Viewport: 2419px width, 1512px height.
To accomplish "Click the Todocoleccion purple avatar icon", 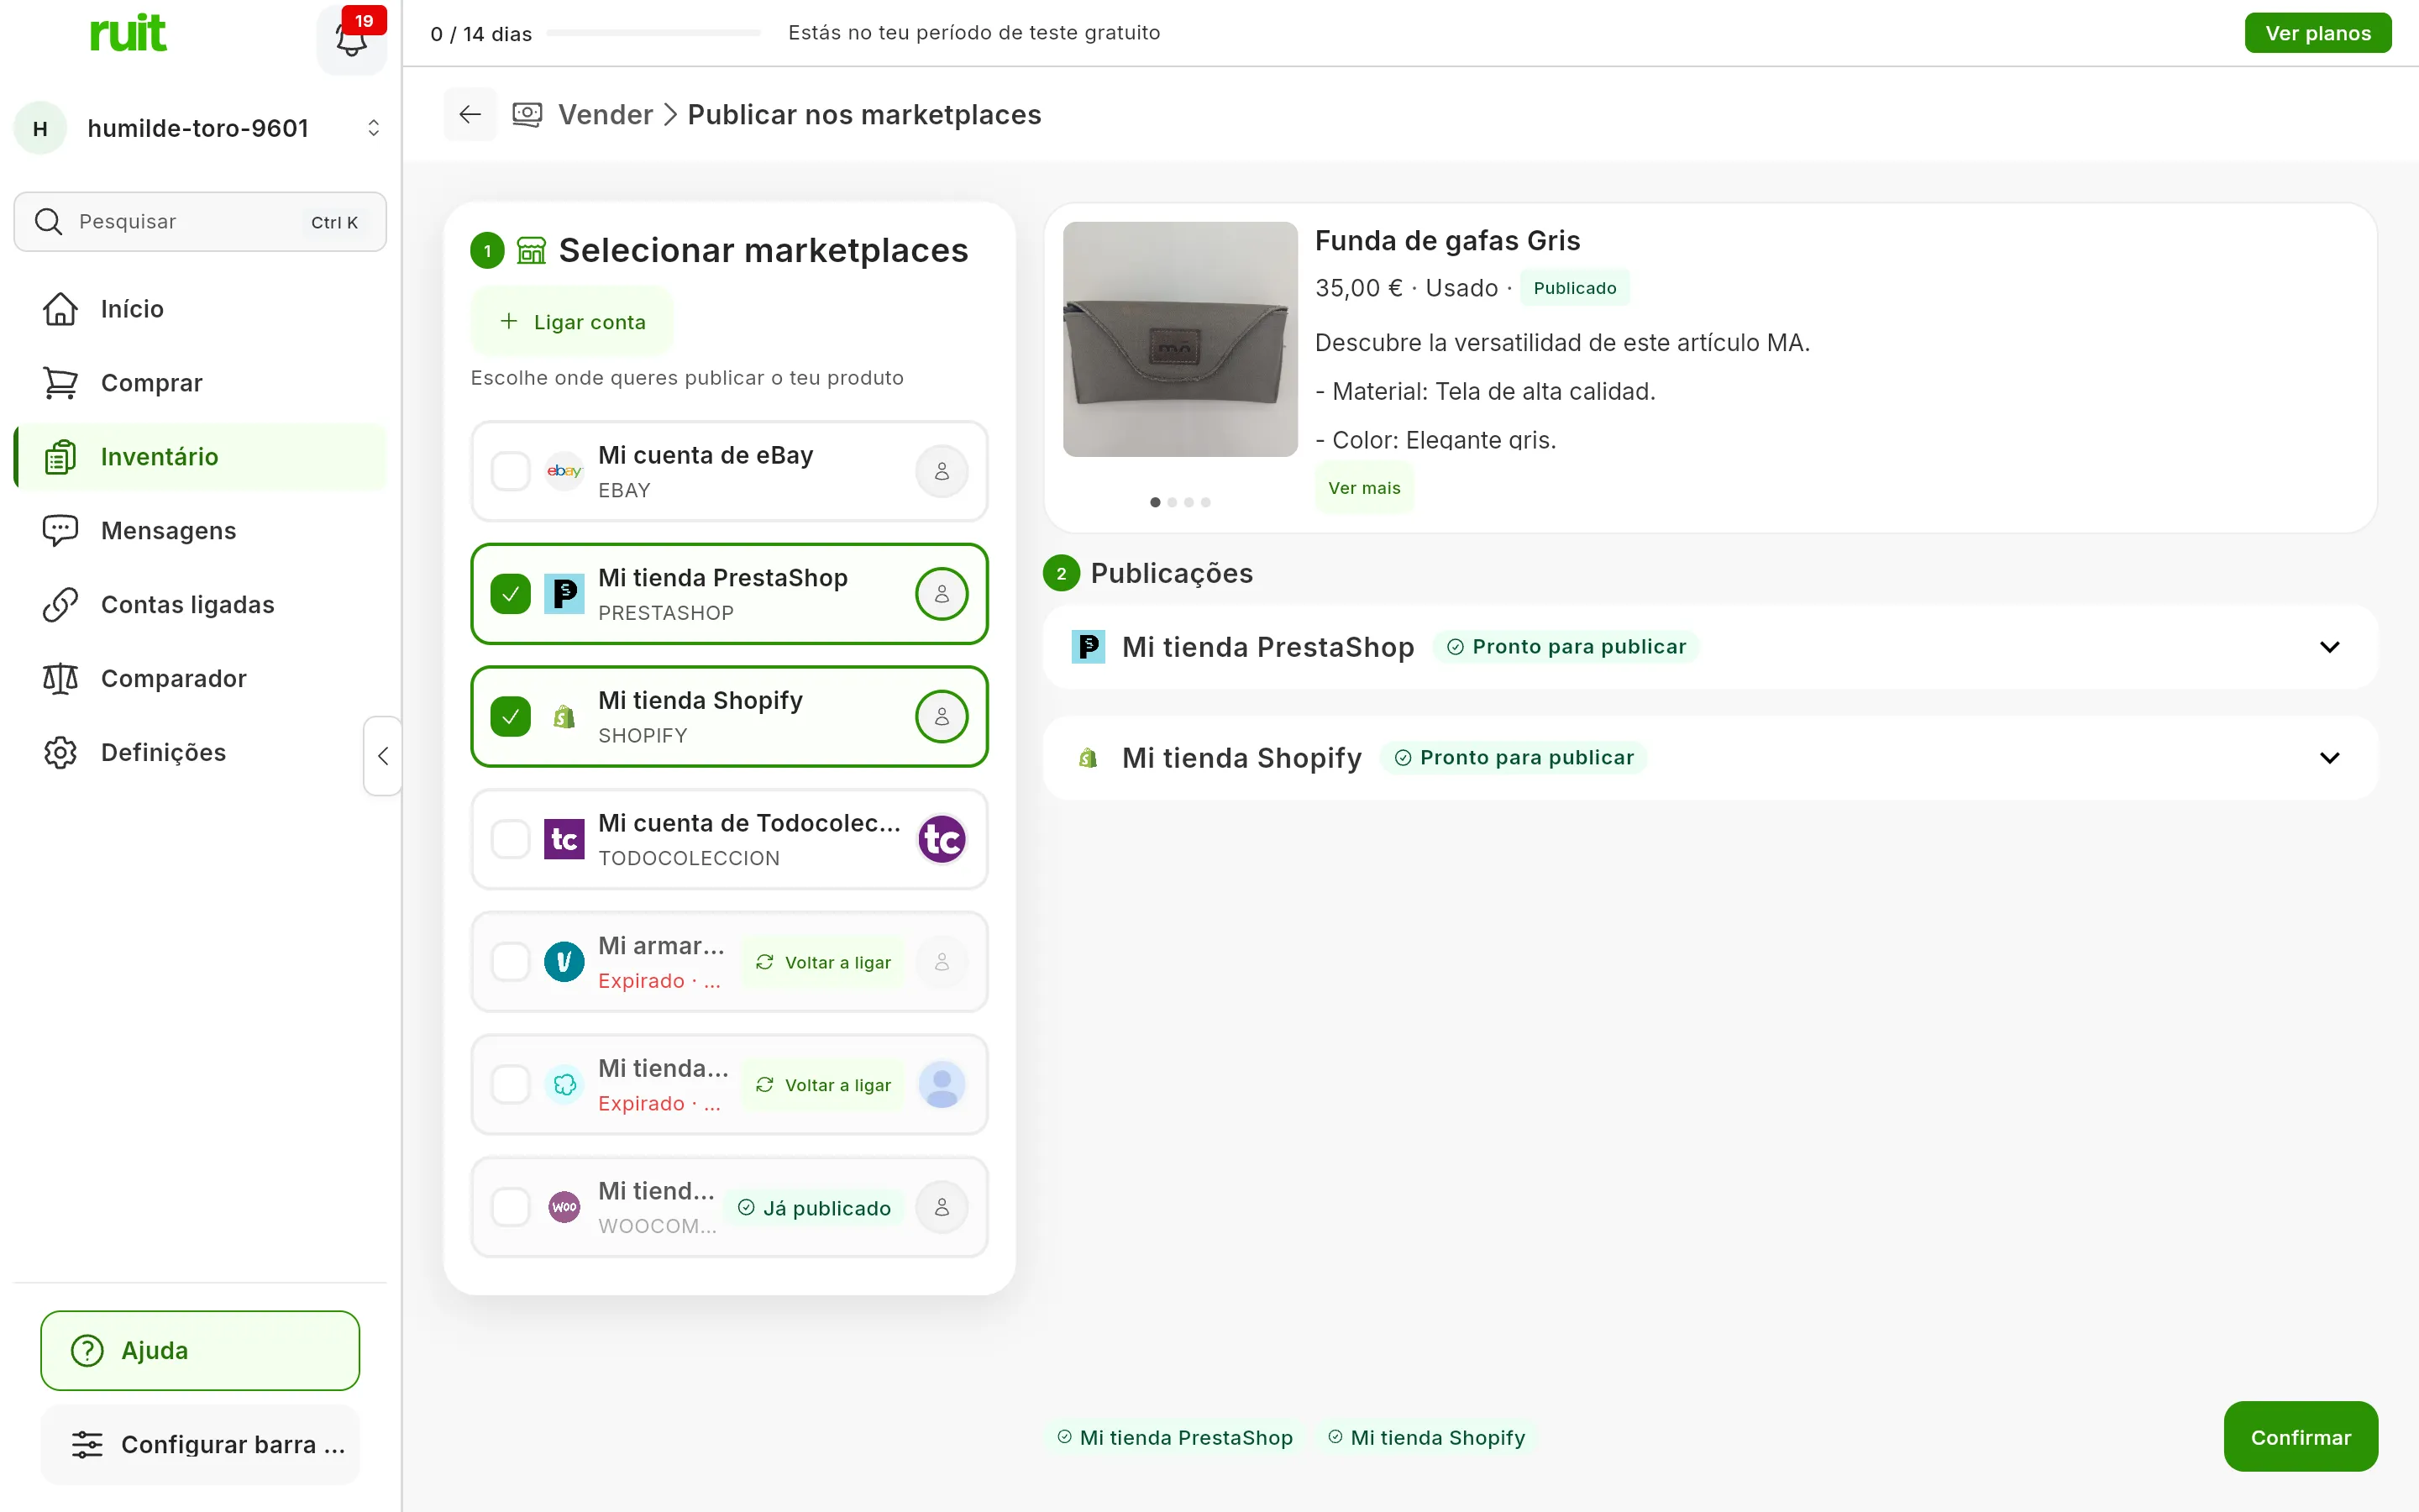I will (942, 839).
